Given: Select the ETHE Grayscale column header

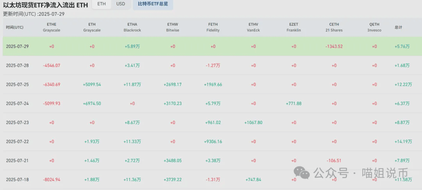Looking at the screenshot, I should 52,27.
